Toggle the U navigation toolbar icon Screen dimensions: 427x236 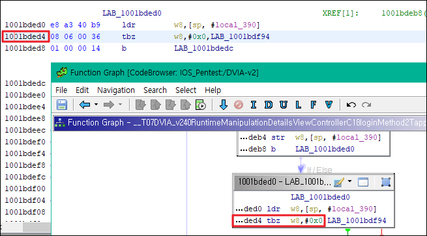point(284,105)
